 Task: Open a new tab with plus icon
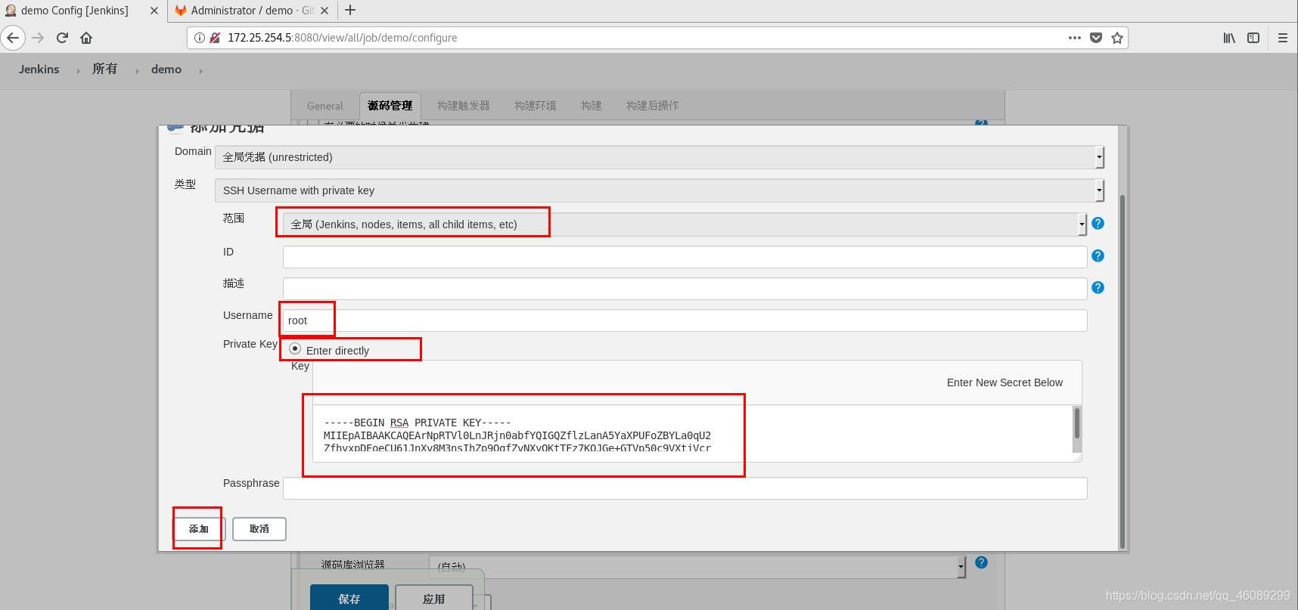pyautogui.click(x=350, y=10)
